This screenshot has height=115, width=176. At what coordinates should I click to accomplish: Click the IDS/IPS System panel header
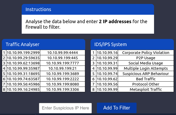tap(132, 44)
